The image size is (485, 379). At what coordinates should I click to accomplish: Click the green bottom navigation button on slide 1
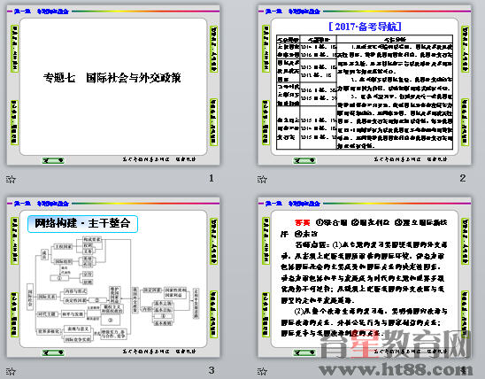click(53, 160)
